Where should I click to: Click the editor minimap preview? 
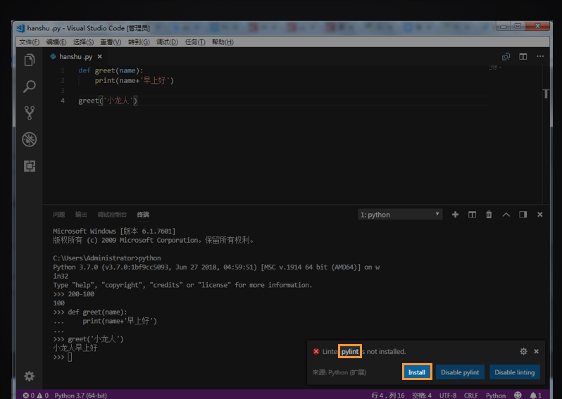point(495,67)
